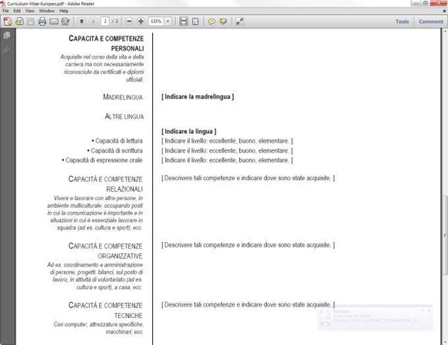
Task: Send file by email envelope icon
Action: (x=54, y=22)
